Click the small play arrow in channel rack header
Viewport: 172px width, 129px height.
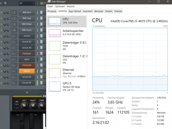tap(1, 3)
